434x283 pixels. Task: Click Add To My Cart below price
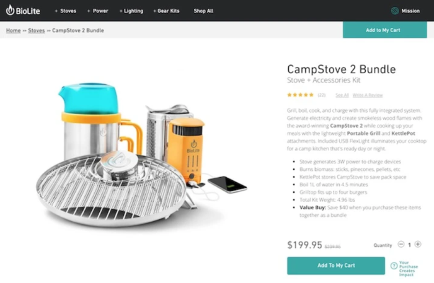coord(336,266)
